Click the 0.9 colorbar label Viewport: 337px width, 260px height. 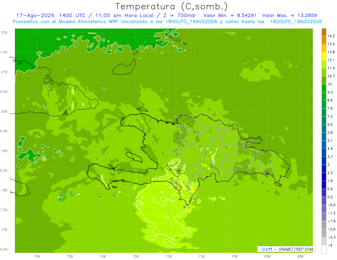tap(330, 189)
